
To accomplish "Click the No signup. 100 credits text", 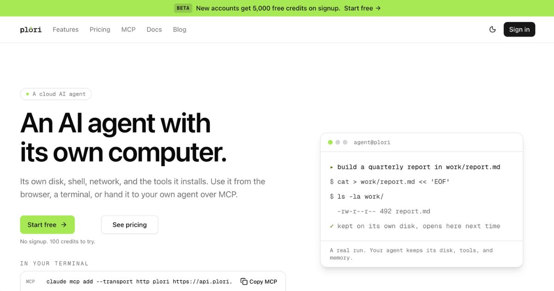I will pos(58,242).
